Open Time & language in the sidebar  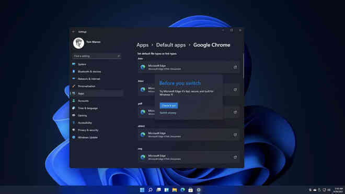[x=96, y=108]
